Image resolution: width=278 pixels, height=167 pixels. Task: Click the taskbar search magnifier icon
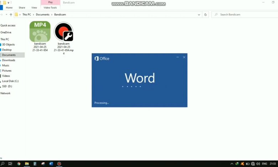pyautogui.click(x=2, y=163)
